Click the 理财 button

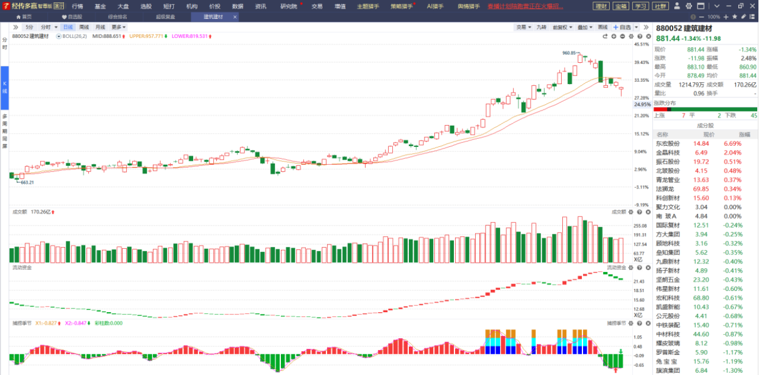point(601,6)
